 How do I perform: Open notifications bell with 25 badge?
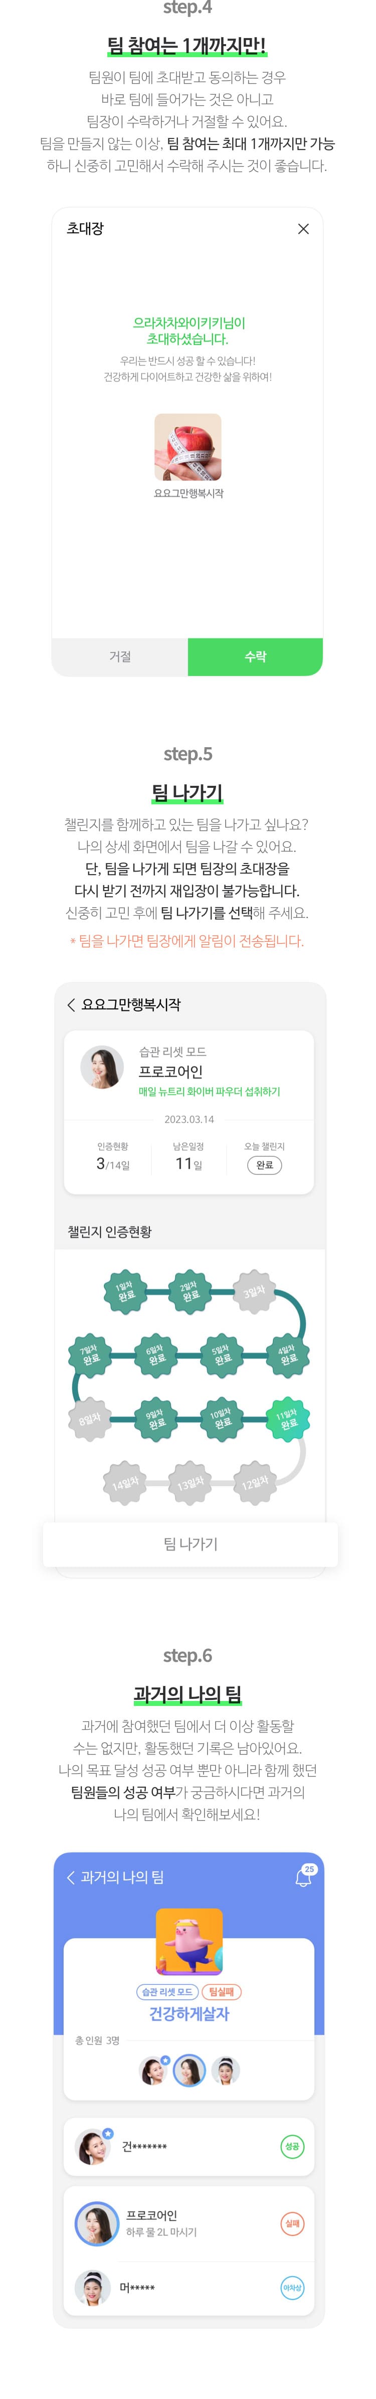click(x=304, y=1876)
